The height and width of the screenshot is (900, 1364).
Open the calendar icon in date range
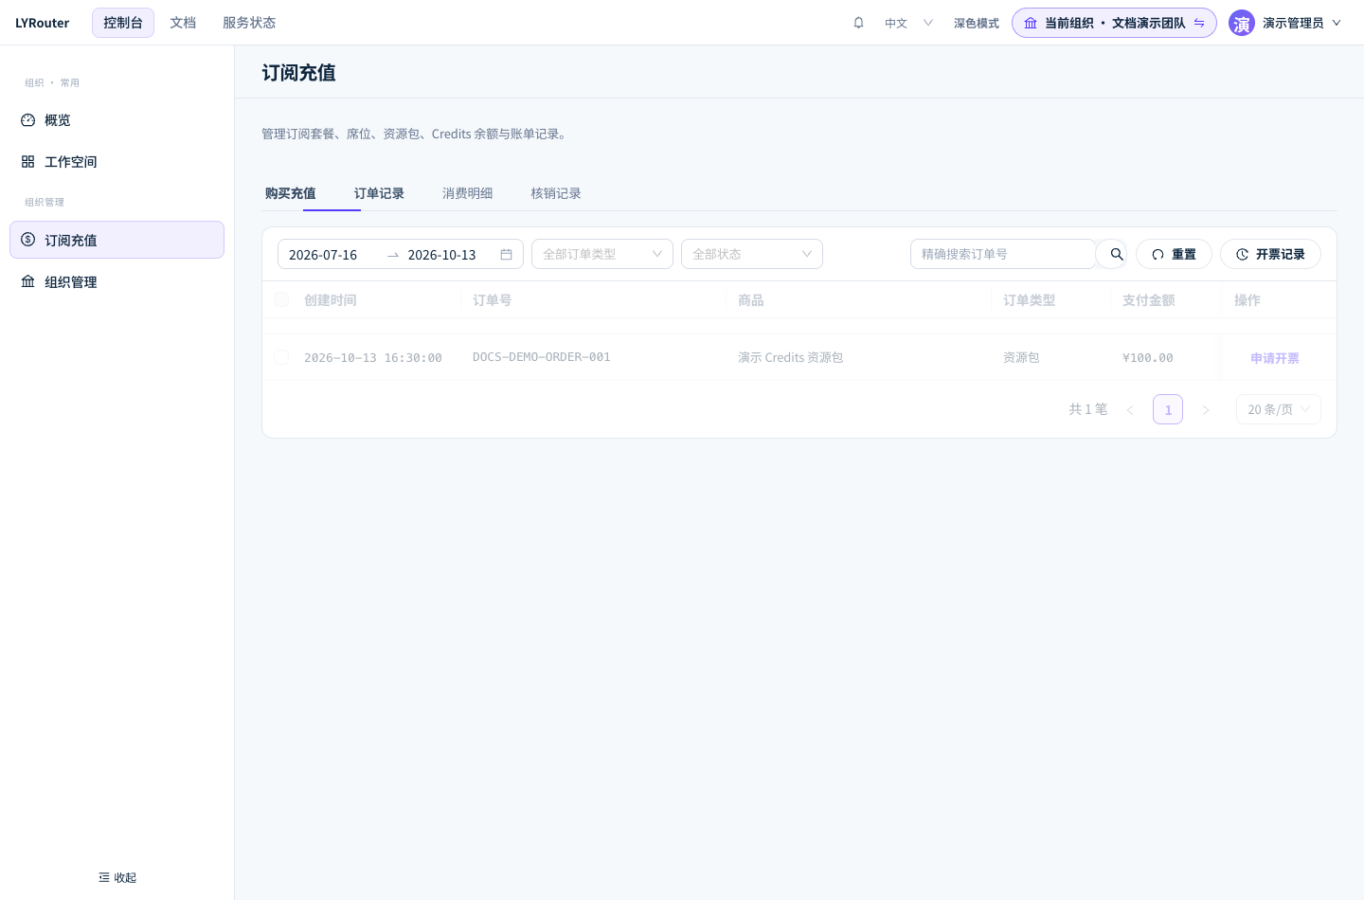pyautogui.click(x=506, y=255)
